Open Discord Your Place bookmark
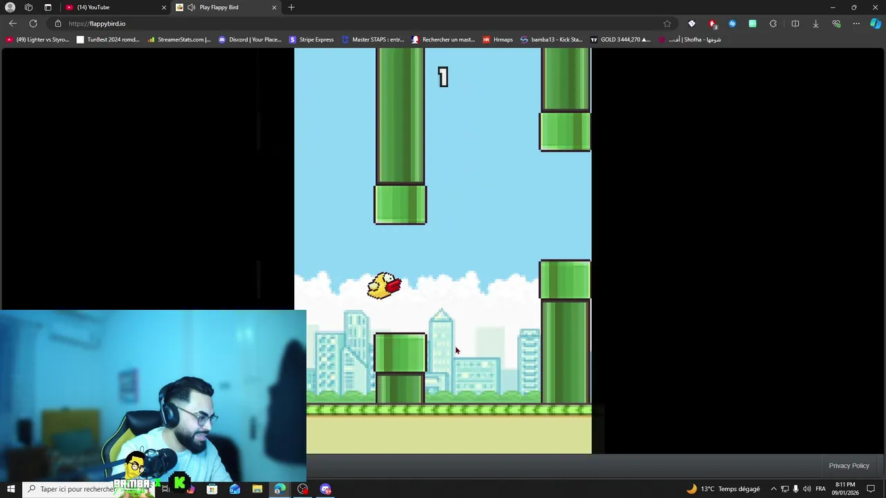886x498 pixels. pyautogui.click(x=250, y=39)
